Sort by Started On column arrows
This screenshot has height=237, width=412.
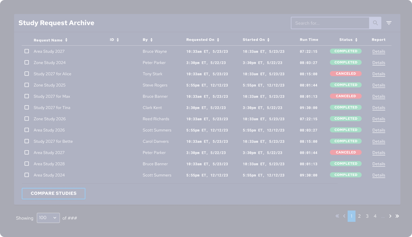[268, 40]
